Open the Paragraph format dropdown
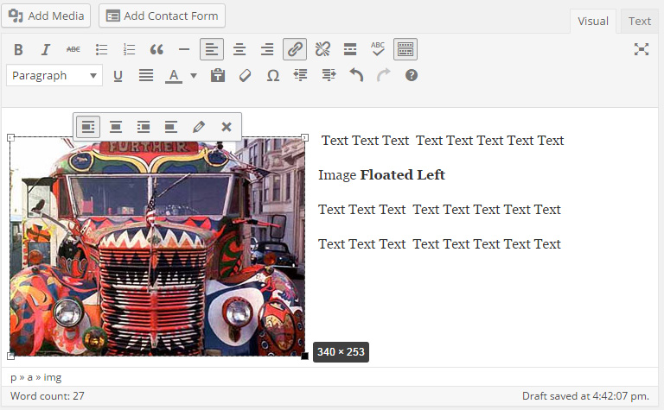The height and width of the screenshot is (410, 664). 54,76
